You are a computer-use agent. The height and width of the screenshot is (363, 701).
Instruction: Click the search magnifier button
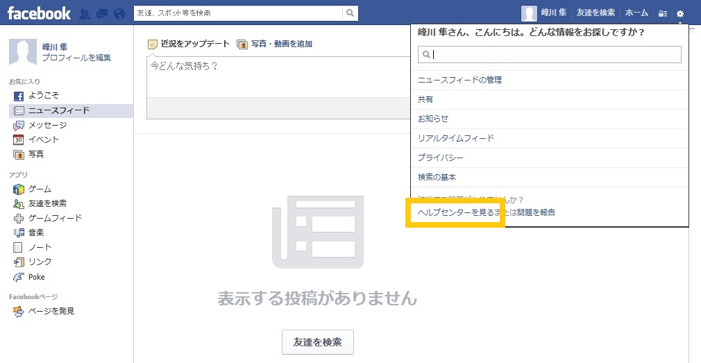350,13
